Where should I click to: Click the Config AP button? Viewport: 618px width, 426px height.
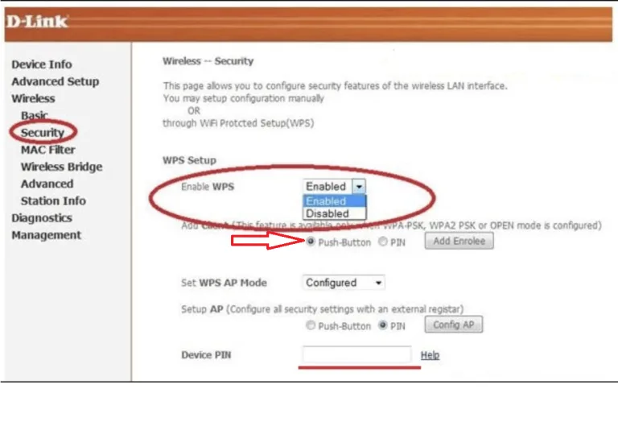point(454,325)
